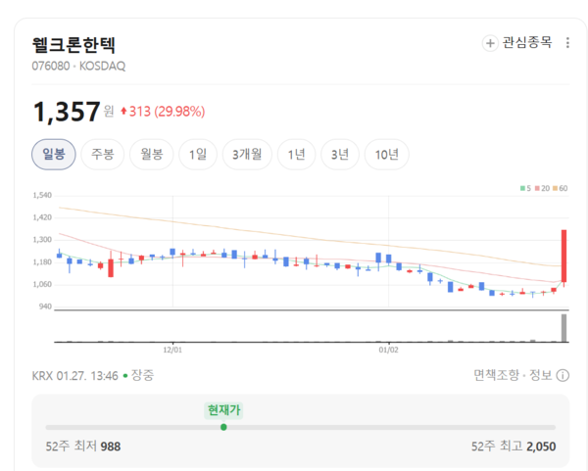Click the 1,060 price axis label
Image resolution: width=588 pixels, height=471 pixels.
42,284
